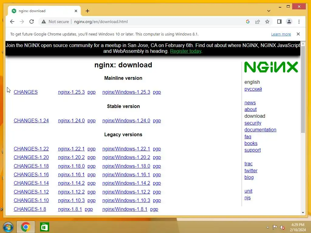Share this page via share icon
Image resolution: width=311 pixels, height=233 pixels.
[x=258, y=22]
